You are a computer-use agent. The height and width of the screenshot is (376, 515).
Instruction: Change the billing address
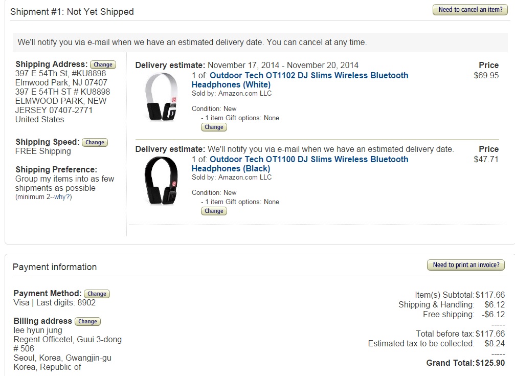(x=87, y=321)
